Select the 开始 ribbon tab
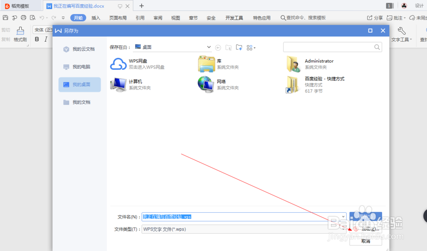Screen dimensions: 427x251 [78, 18]
